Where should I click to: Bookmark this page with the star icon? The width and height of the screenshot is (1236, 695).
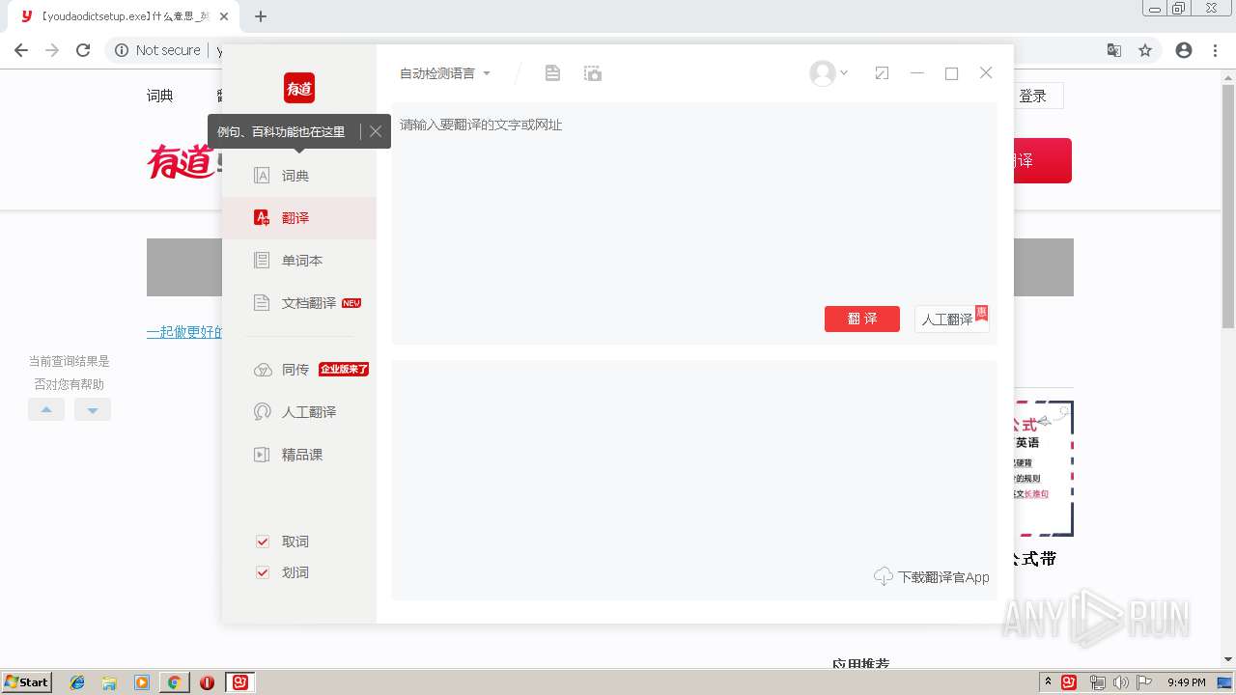1145,50
